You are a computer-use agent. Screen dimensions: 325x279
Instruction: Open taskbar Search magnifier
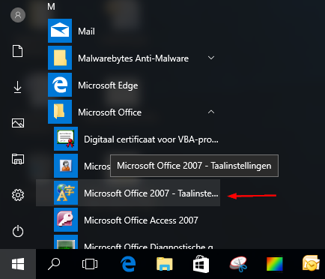coord(54,264)
